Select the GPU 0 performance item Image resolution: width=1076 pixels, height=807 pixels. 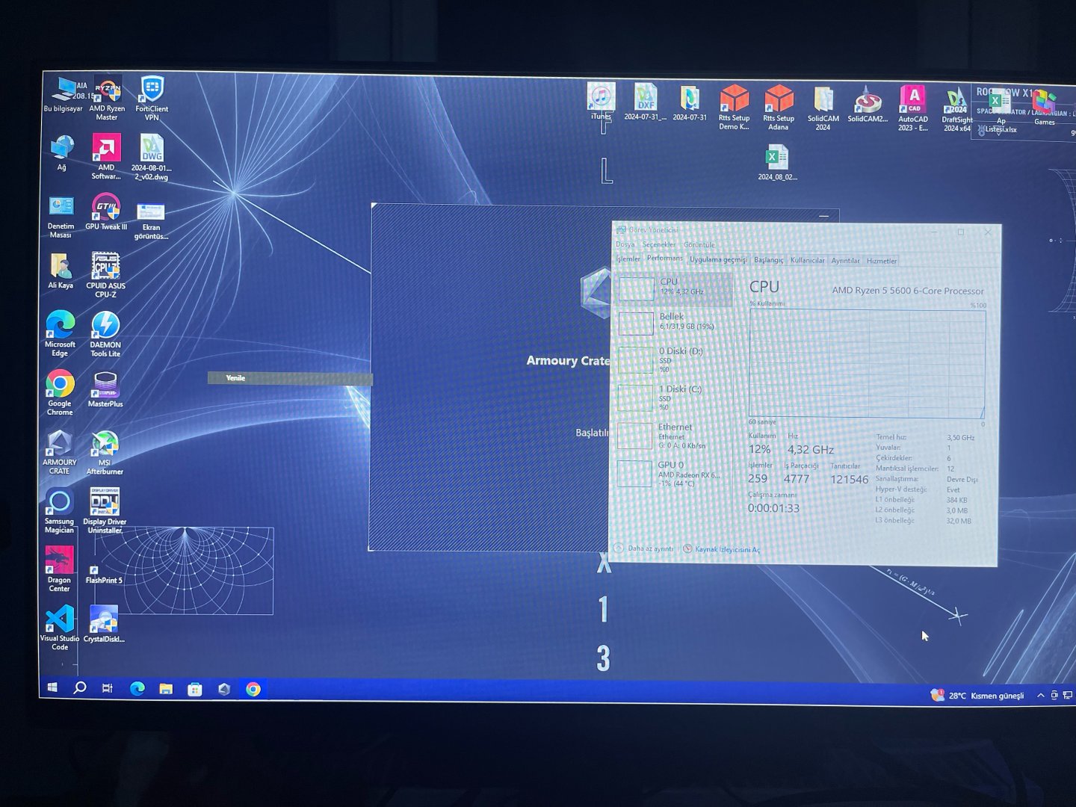(672, 474)
